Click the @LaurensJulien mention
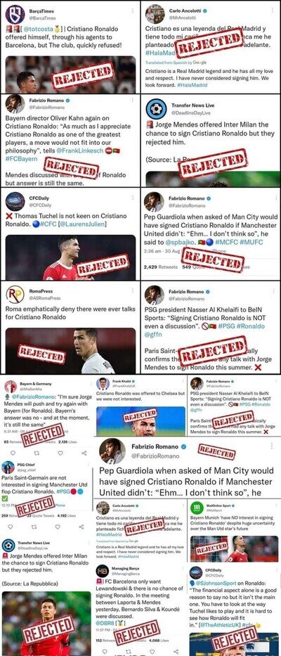 click(82, 224)
